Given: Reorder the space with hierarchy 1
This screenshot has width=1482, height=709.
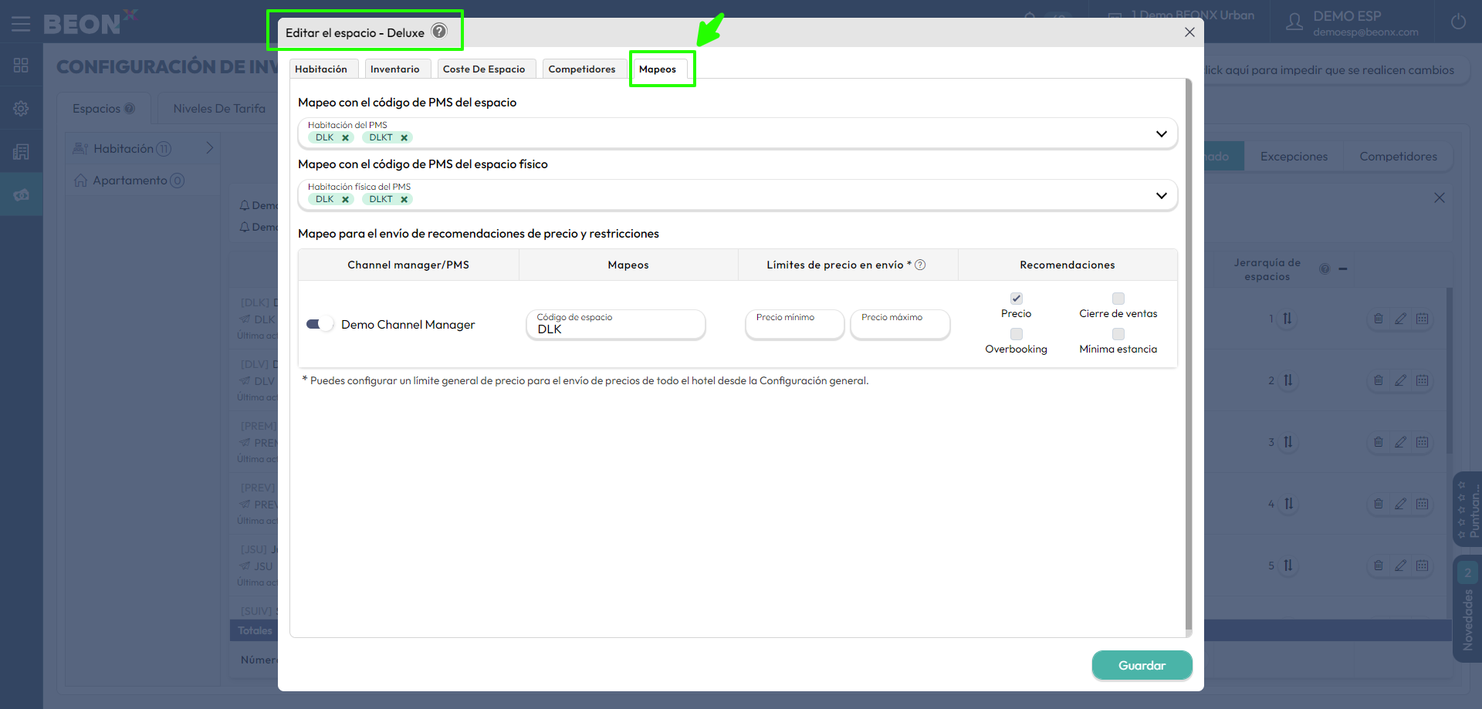Looking at the screenshot, I should click(x=1287, y=319).
